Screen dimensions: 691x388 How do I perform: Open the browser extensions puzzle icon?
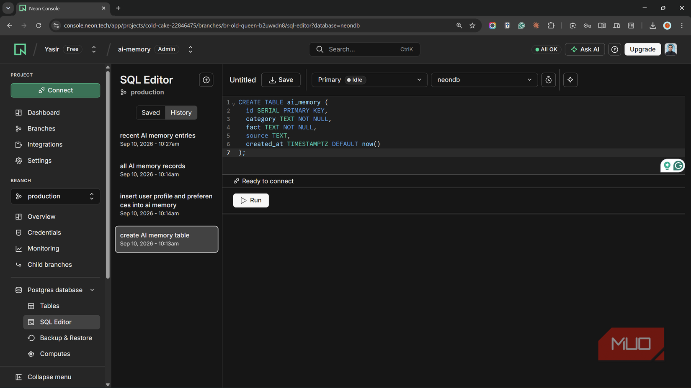(551, 26)
